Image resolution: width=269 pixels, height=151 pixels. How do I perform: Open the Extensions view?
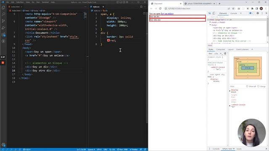coord(3,34)
